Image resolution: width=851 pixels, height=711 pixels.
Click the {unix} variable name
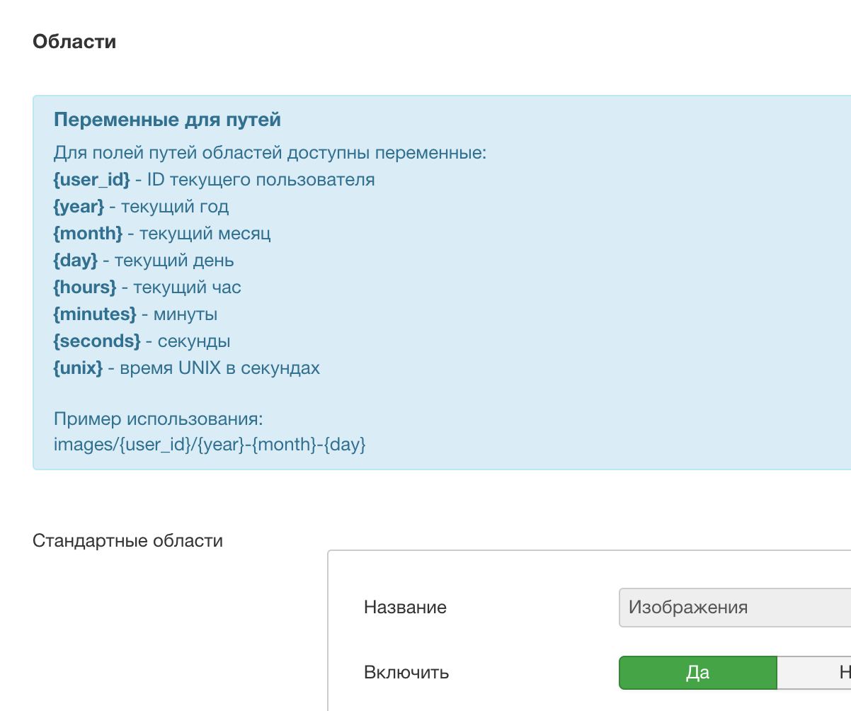click(78, 368)
